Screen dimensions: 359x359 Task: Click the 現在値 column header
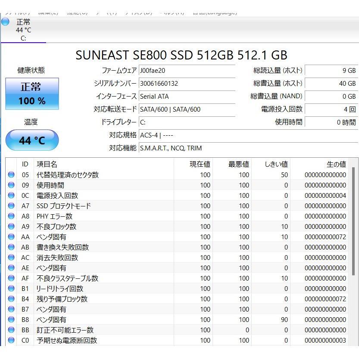coord(193,164)
